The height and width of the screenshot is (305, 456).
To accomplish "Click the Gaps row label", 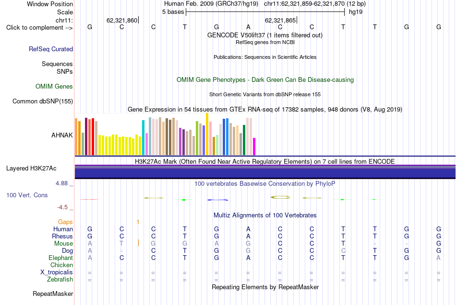I will 65,222.
